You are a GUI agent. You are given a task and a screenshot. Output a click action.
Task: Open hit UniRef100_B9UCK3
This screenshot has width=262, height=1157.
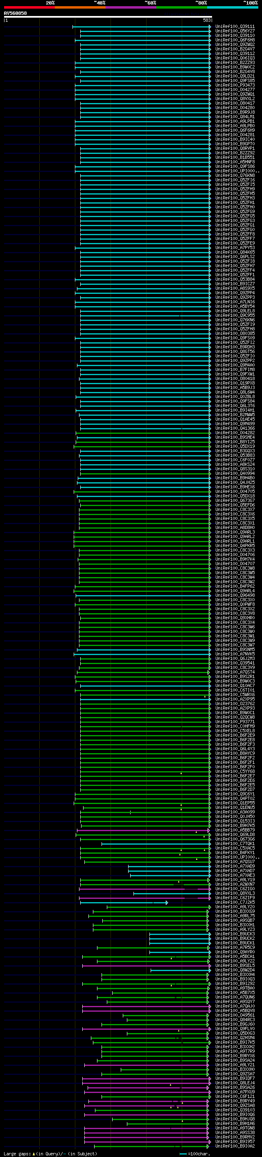235,934
